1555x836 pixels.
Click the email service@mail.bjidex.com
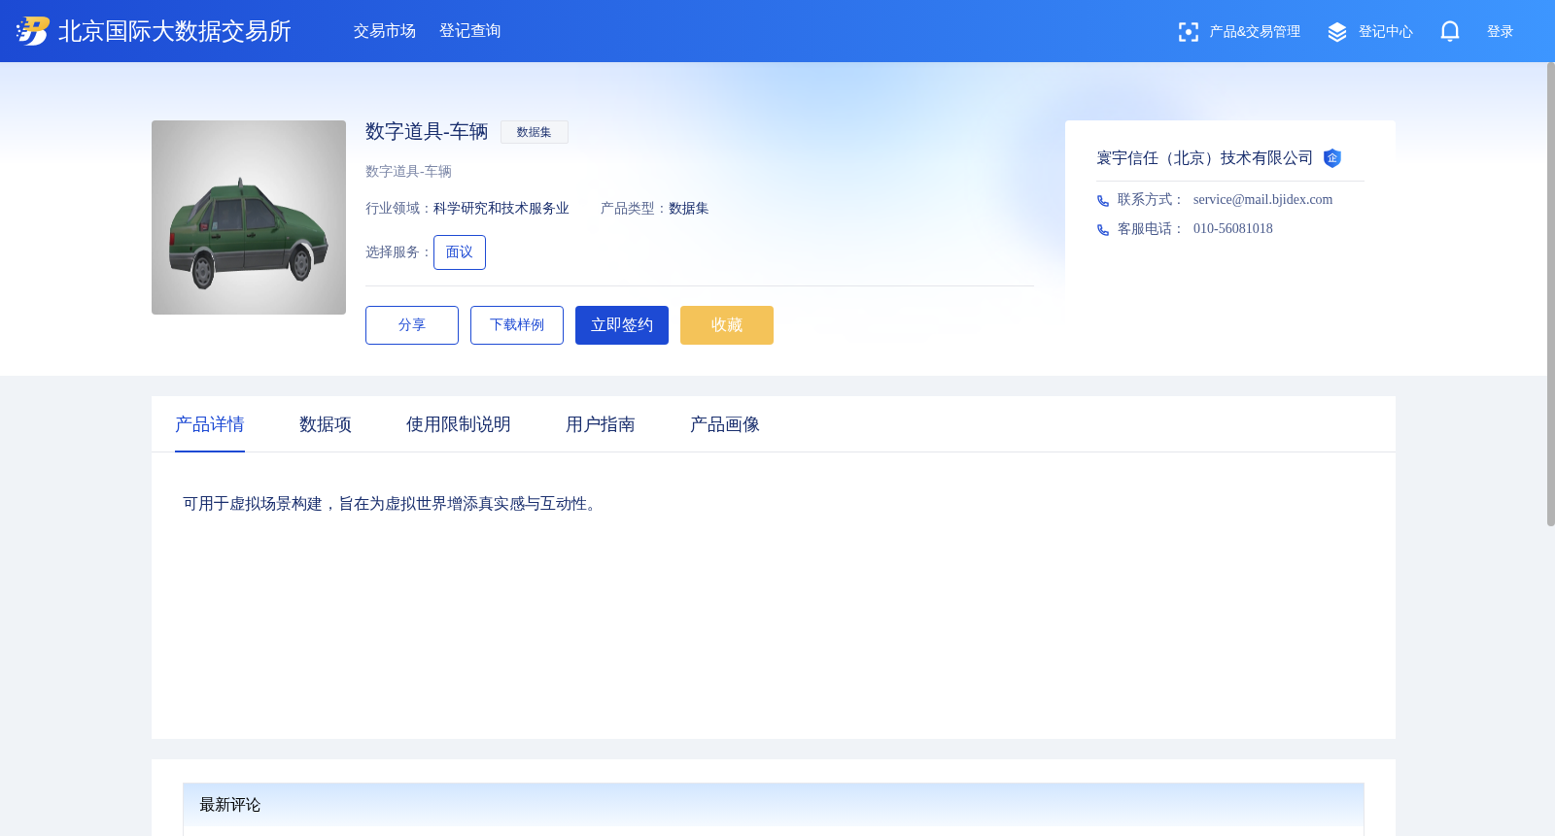[1262, 200]
